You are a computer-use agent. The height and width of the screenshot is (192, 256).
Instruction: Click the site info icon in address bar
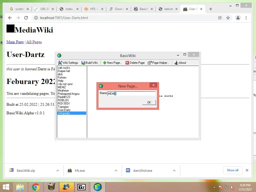coord(36,18)
